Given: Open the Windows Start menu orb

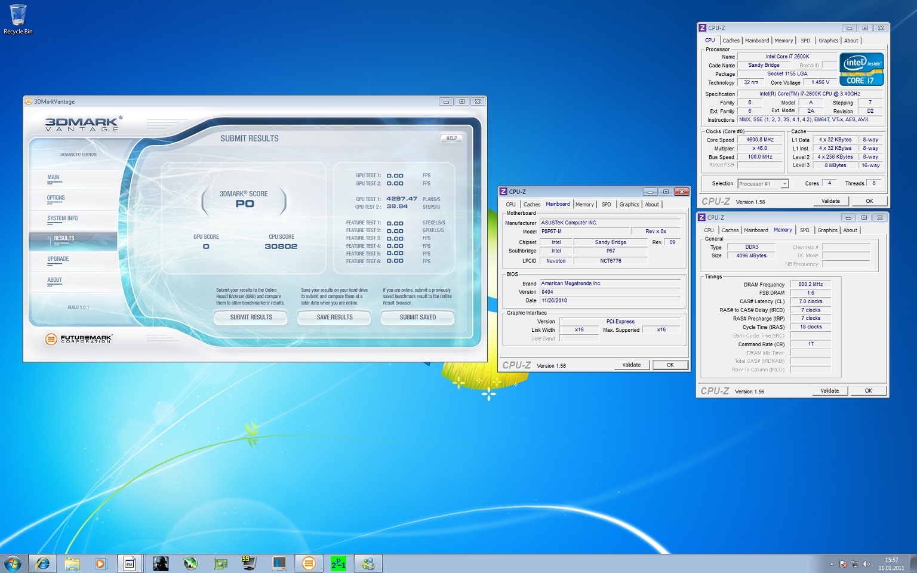Looking at the screenshot, I should 13,563.
